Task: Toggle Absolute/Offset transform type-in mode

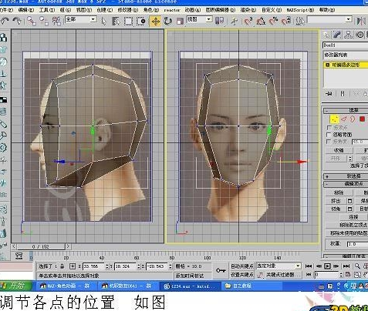Action: coord(73,266)
